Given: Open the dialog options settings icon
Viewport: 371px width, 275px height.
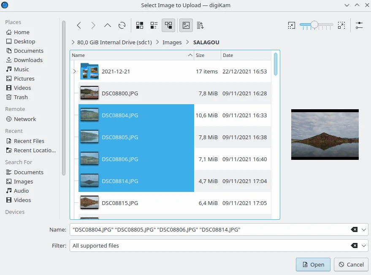Looking at the screenshot, I should pyautogui.click(x=359, y=25).
